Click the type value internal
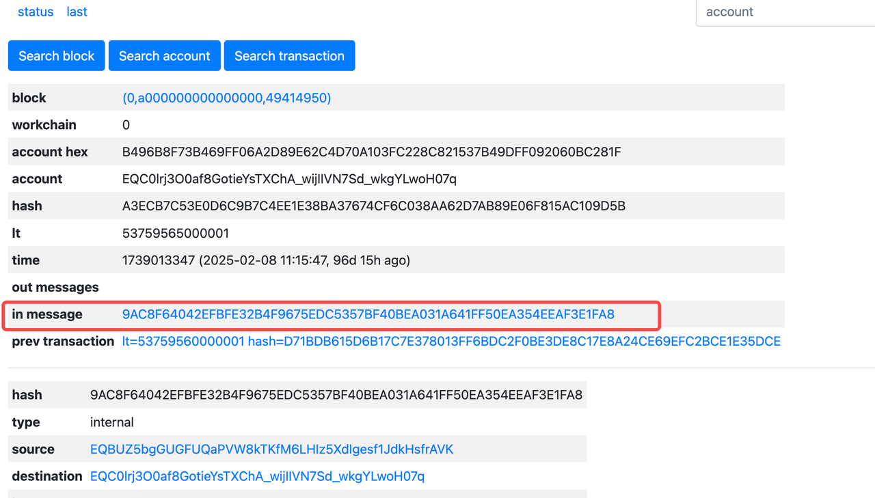 [x=111, y=422]
